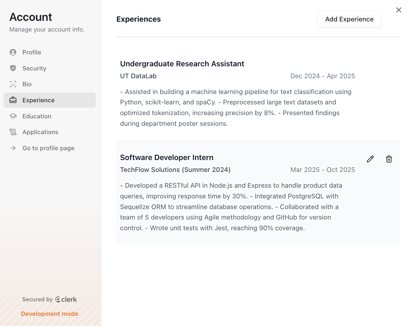Navigate to the Education section
The width and height of the screenshot is (409, 326).
point(37,116)
